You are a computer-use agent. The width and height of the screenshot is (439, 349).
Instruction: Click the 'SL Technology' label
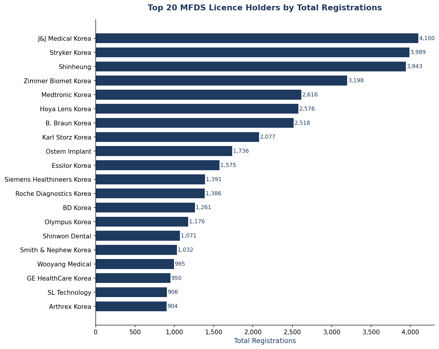[69, 293]
